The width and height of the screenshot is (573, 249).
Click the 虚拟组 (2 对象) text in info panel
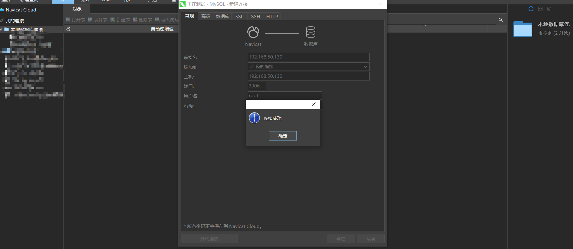554,33
